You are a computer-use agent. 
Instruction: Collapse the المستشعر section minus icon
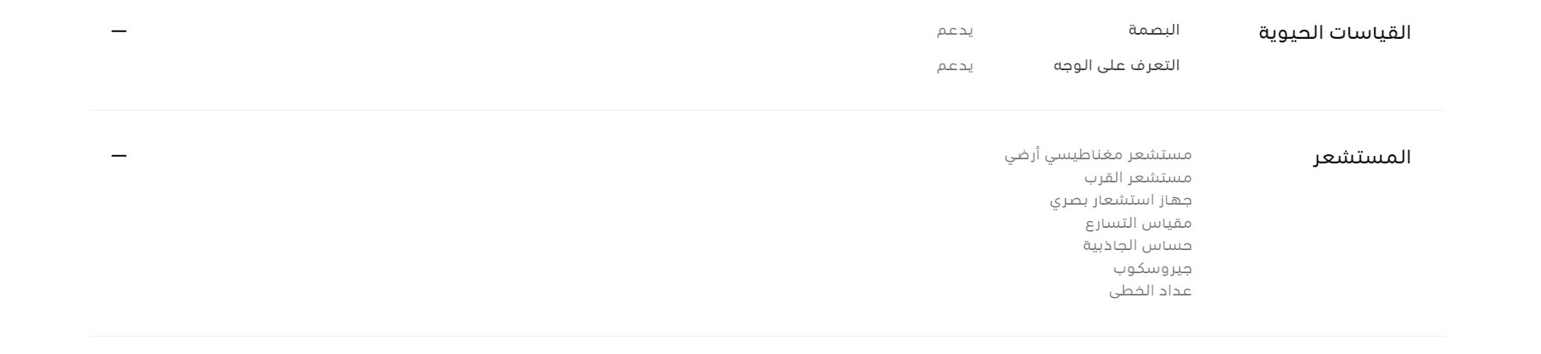click(x=120, y=155)
